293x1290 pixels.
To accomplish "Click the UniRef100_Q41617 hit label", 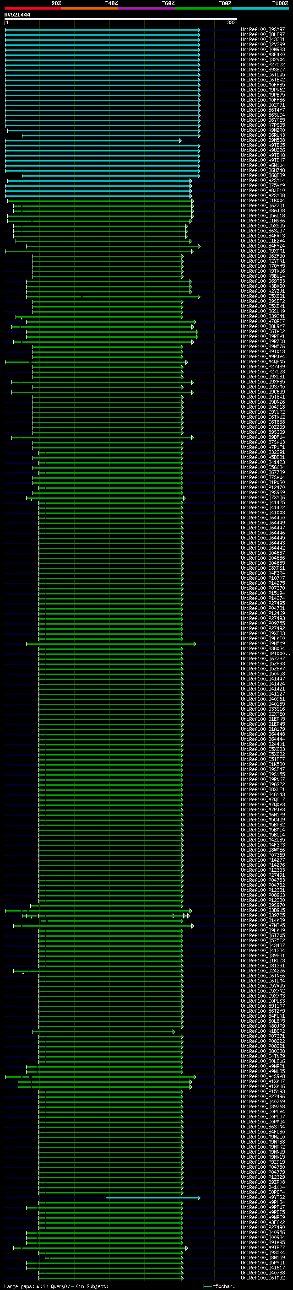I will pyautogui.click(x=262, y=1268).
